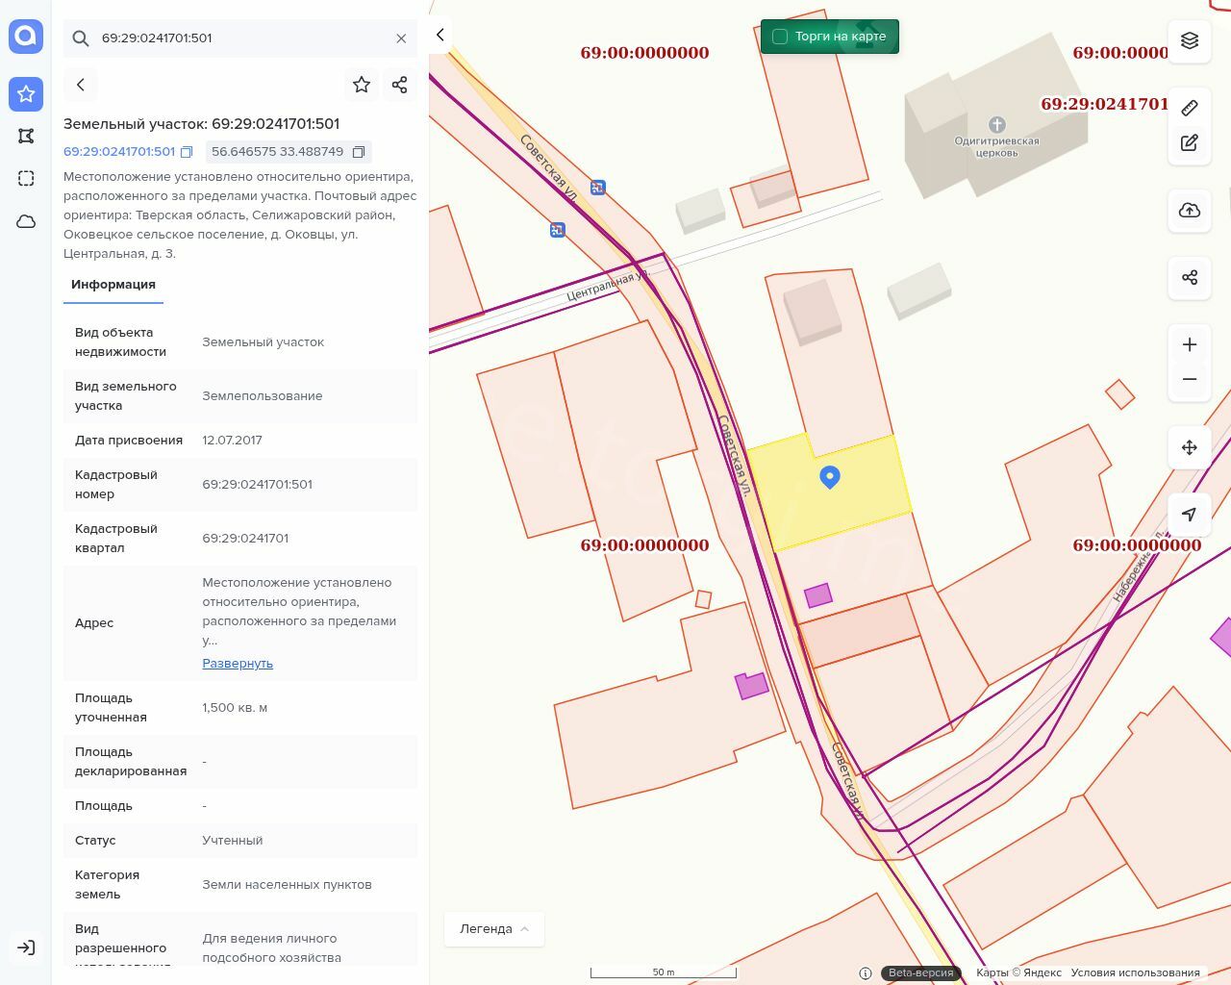Viewport: 1231px width, 985px height.
Task: Click the blue marker on the yellow parcel
Action: [x=830, y=476]
